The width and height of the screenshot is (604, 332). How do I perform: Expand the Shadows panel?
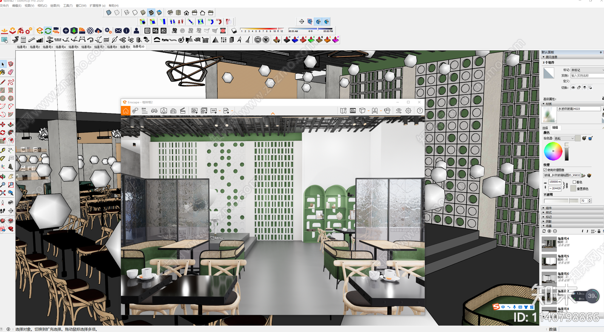572,221
